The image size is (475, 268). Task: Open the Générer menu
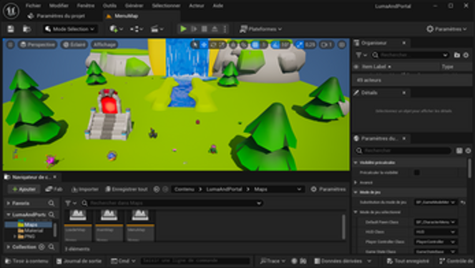pos(134,6)
